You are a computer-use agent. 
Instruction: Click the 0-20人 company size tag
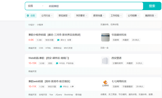click(139, 63)
